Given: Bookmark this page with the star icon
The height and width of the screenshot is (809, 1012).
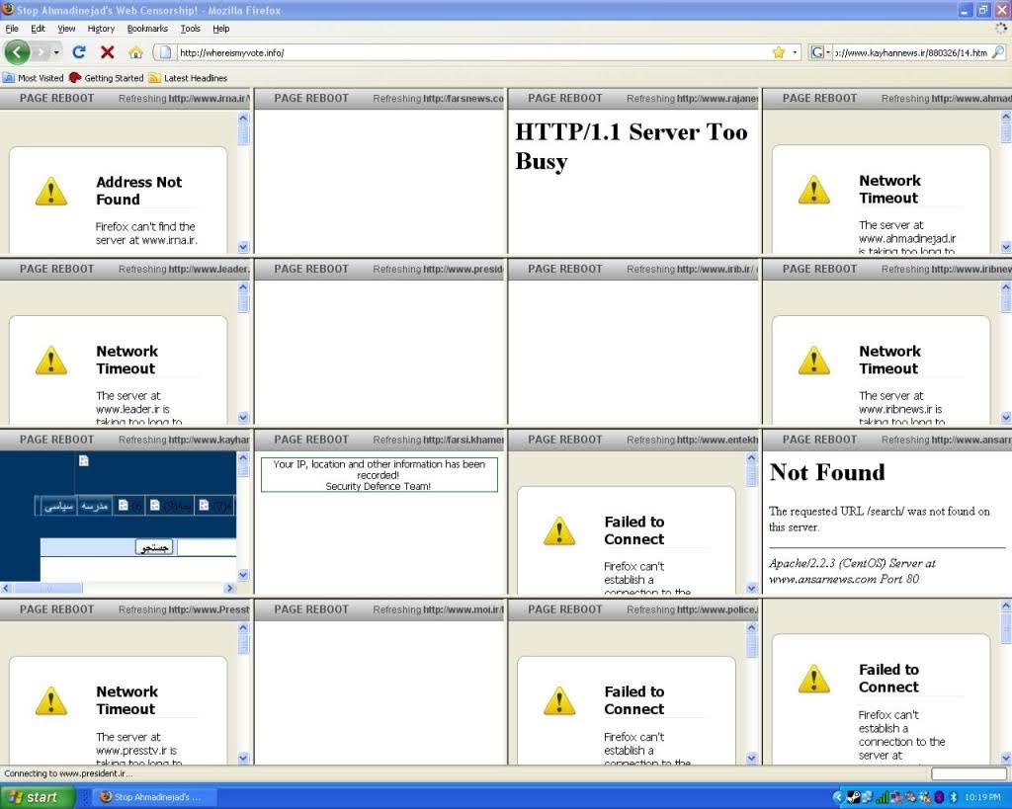Looking at the screenshot, I should [x=779, y=52].
